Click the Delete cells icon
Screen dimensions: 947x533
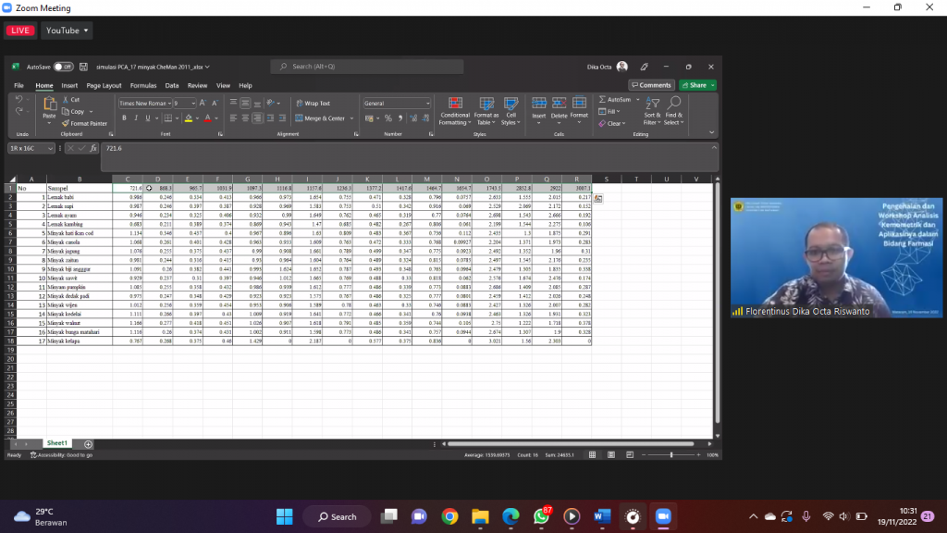click(x=560, y=104)
